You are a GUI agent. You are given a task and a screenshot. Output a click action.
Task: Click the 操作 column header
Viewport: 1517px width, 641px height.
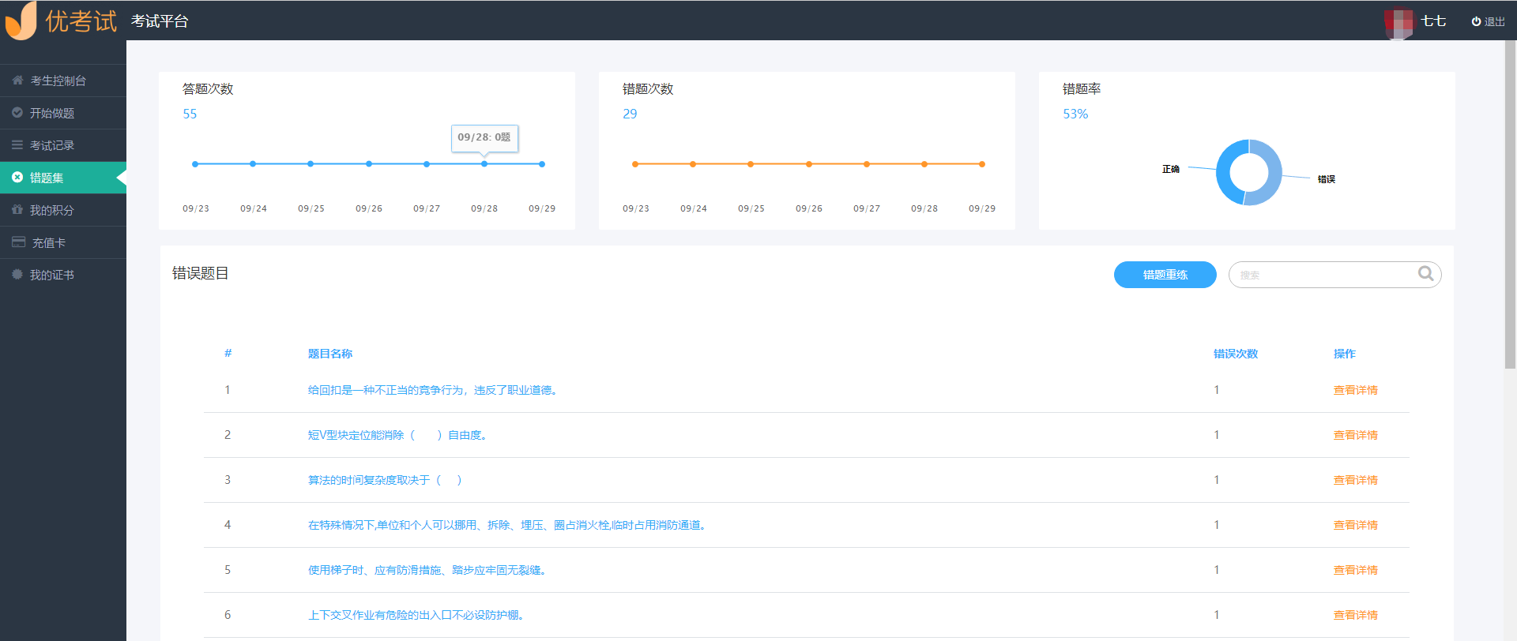pos(1344,354)
